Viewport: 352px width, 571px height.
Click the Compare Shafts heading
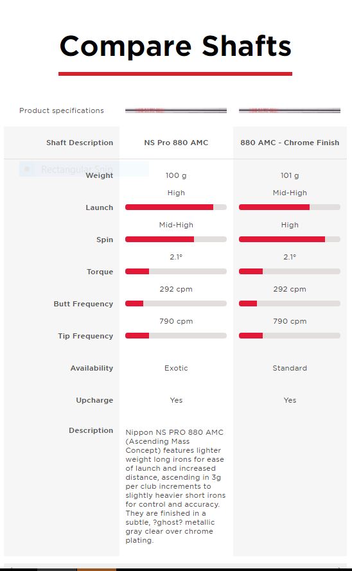click(x=175, y=46)
